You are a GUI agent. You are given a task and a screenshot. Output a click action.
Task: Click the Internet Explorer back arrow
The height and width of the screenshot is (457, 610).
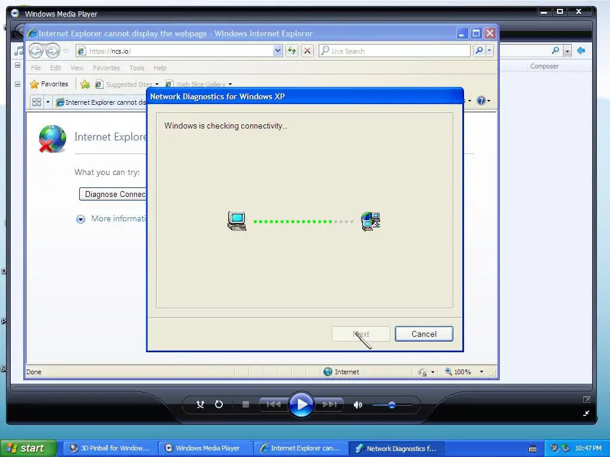[x=36, y=51]
